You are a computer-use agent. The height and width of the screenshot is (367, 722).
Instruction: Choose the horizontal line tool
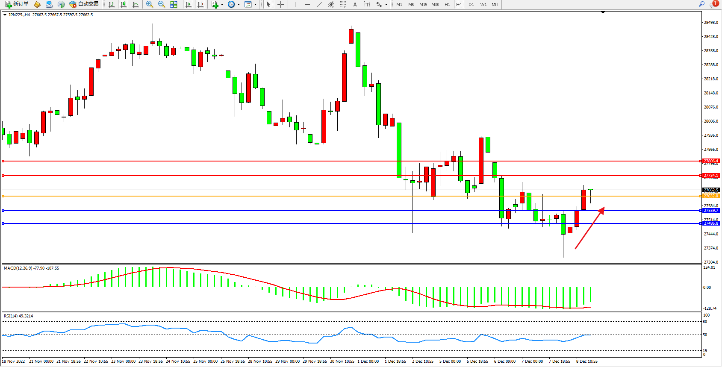(x=307, y=4)
